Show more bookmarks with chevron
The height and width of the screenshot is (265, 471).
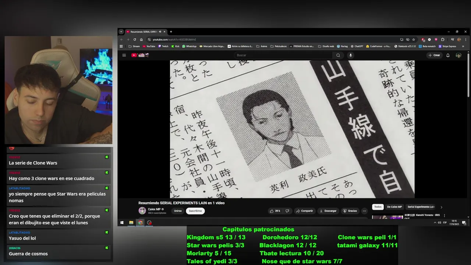coord(463,46)
